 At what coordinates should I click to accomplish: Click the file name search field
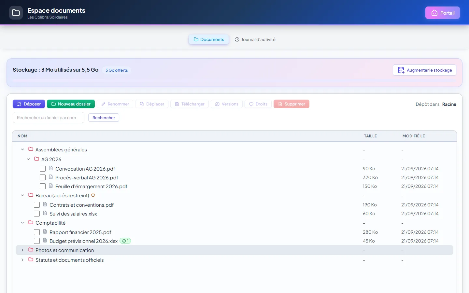pyautogui.click(x=49, y=118)
